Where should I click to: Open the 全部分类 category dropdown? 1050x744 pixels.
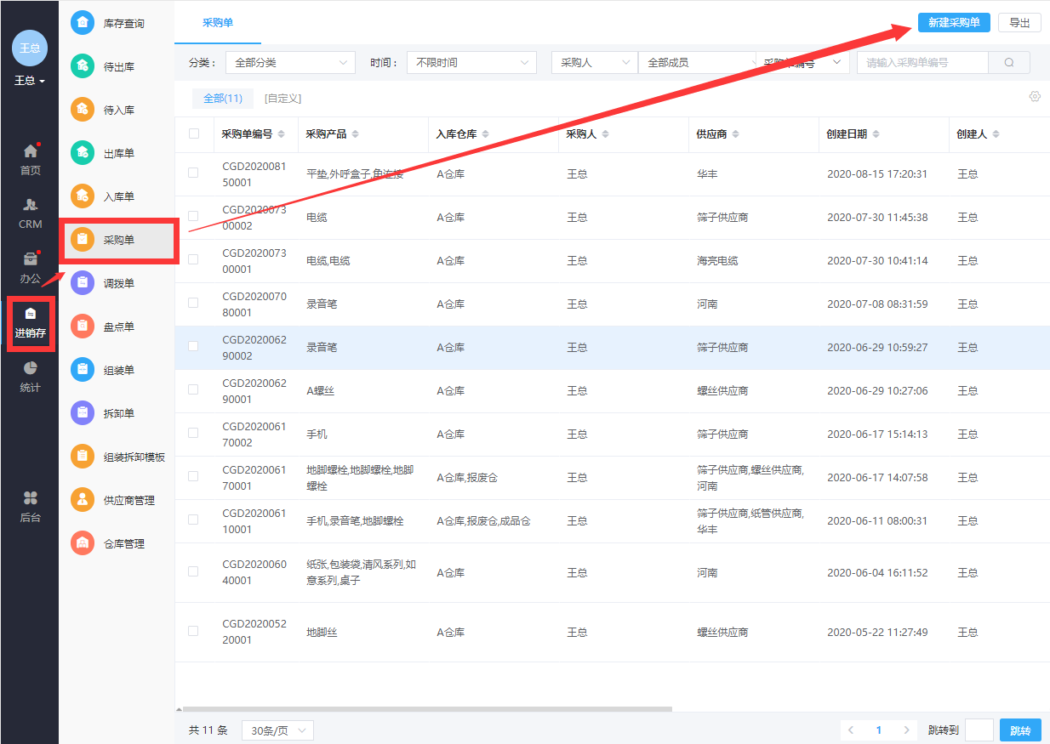(290, 63)
